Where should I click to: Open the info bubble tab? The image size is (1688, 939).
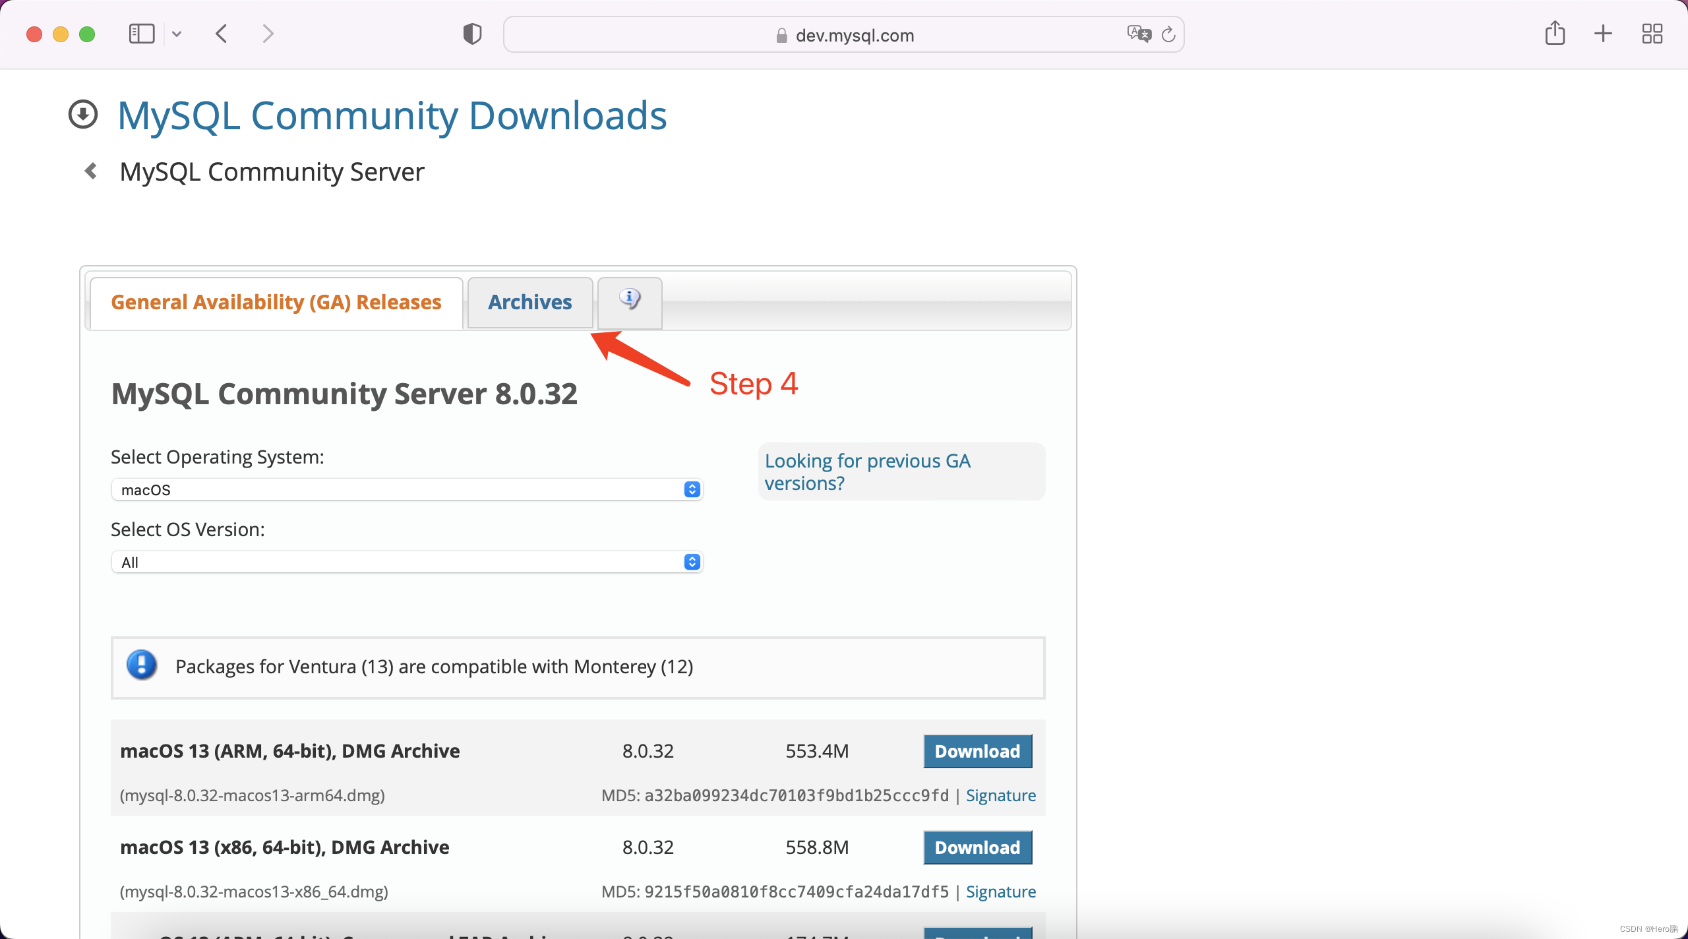click(x=630, y=303)
